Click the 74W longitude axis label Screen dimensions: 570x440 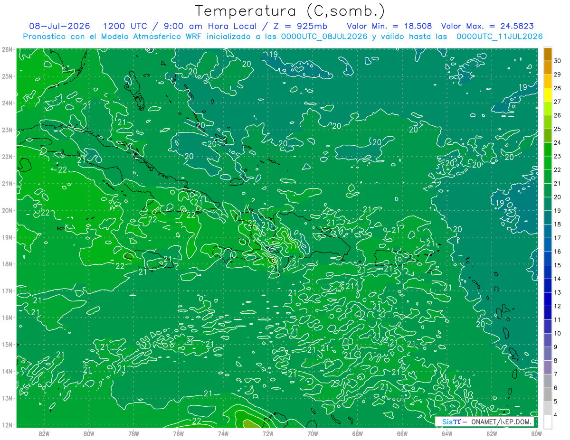(223, 433)
